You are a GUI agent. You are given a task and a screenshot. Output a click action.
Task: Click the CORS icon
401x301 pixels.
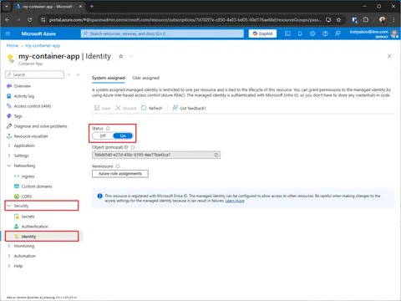(x=17, y=196)
